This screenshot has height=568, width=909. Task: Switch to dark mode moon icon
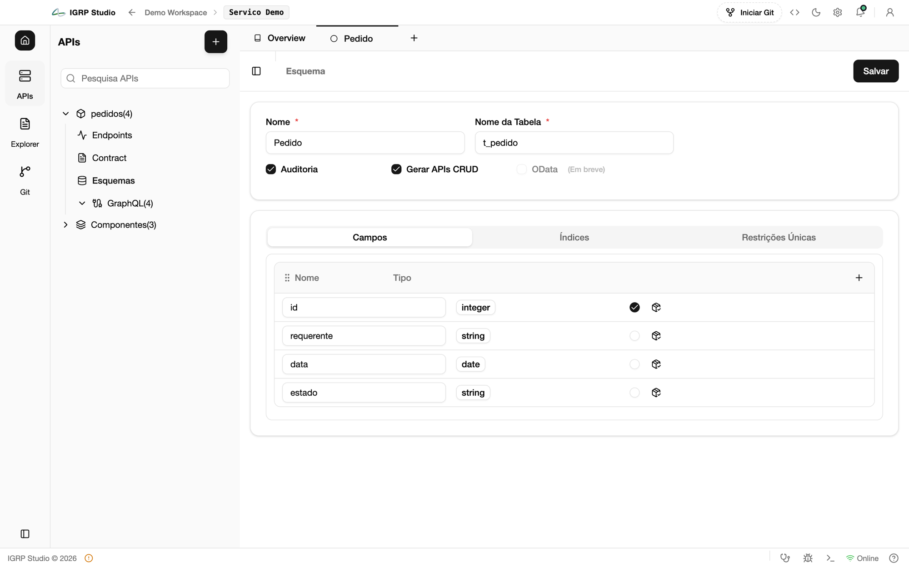pos(816,12)
